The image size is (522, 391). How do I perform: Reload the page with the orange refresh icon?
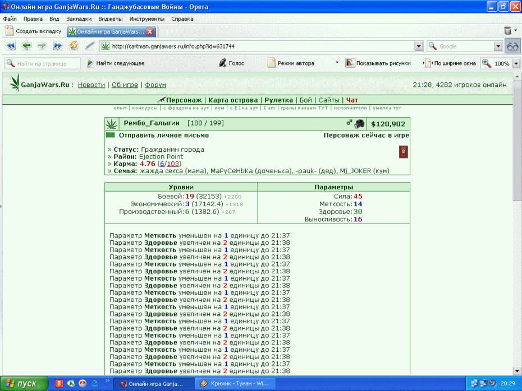[x=74, y=45]
